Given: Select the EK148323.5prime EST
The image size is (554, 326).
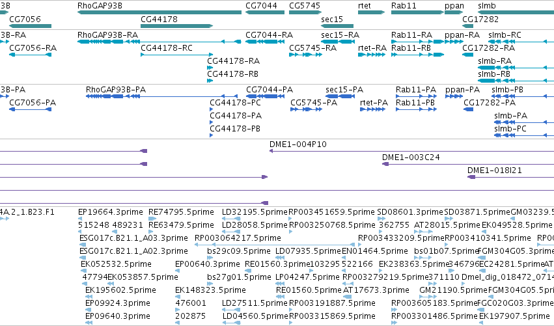Looking at the screenshot, I should 177,297.
